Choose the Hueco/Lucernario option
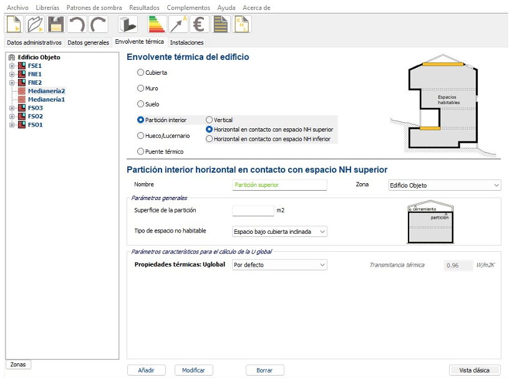512x382 pixels. (140, 135)
